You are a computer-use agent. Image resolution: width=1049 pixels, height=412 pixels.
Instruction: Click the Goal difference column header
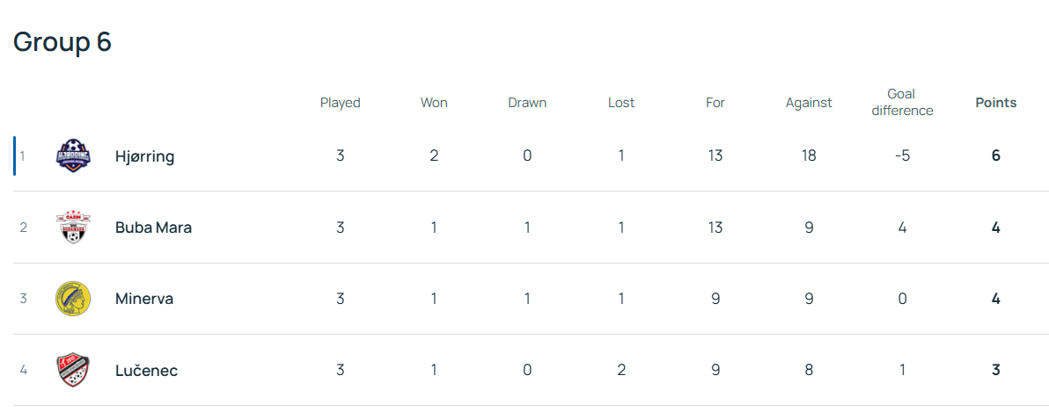pos(902,102)
